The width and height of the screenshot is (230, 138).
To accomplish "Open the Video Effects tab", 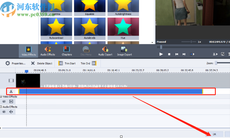I will click(29, 51).
